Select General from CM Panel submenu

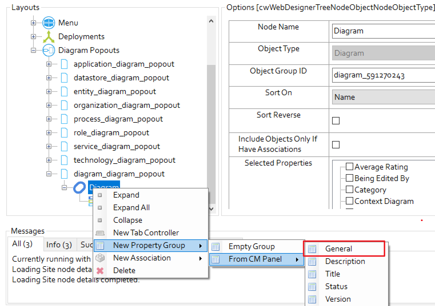[346, 249]
